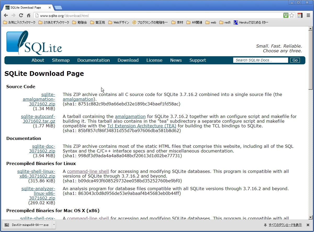Open the green shield extension icon

coord(286,15)
